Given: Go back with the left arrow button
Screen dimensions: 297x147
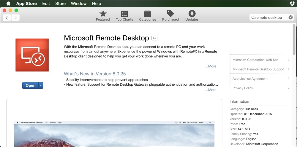Looking at the screenshot, I should pos(7,18).
